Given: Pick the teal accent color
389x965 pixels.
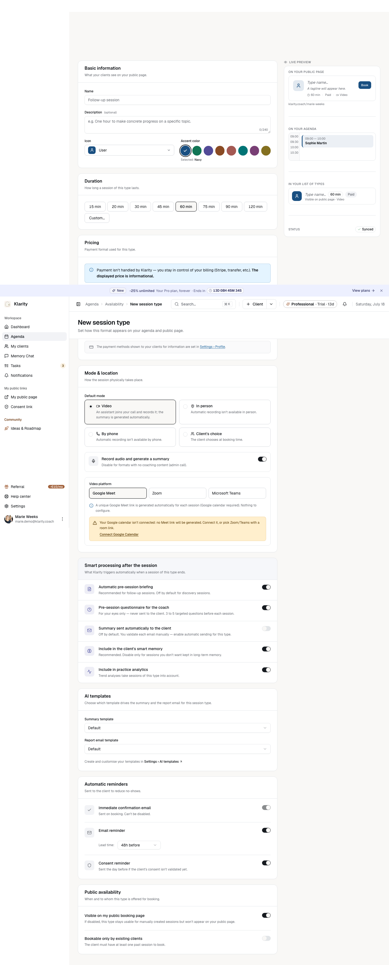Looking at the screenshot, I should (243, 151).
